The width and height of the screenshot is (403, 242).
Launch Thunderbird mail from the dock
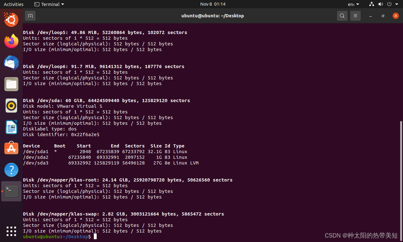click(11, 63)
